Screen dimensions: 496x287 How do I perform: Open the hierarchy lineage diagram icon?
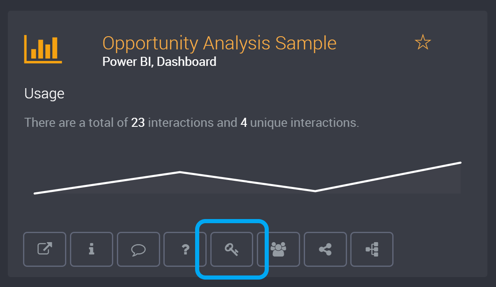click(x=372, y=249)
